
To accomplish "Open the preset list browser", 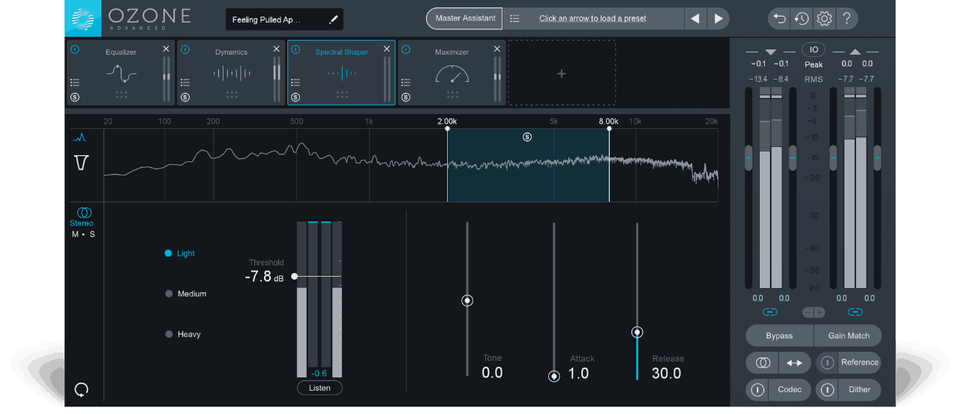I will pyautogui.click(x=514, y=19).
